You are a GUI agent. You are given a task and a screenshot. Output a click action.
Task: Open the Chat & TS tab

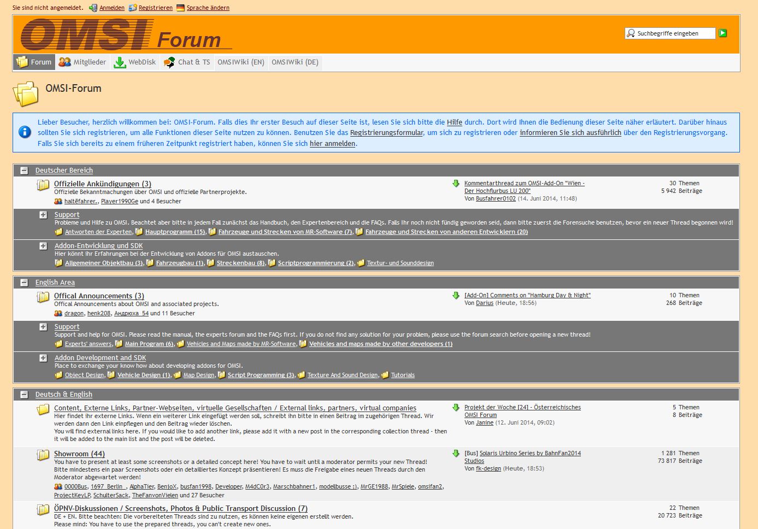coord(187,62)
